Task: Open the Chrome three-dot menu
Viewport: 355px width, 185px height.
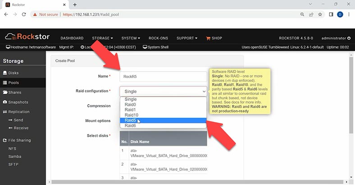Action: (x=349, y=14)
